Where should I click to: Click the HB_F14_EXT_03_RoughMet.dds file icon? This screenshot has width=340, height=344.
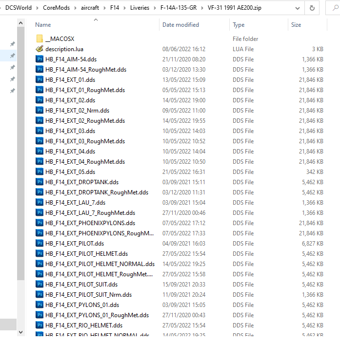(40, 141)
